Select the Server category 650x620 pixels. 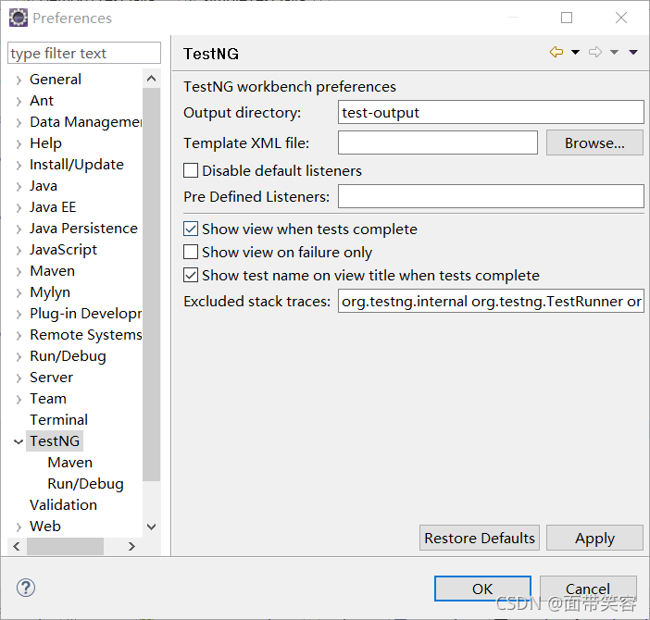click(51, 378)
